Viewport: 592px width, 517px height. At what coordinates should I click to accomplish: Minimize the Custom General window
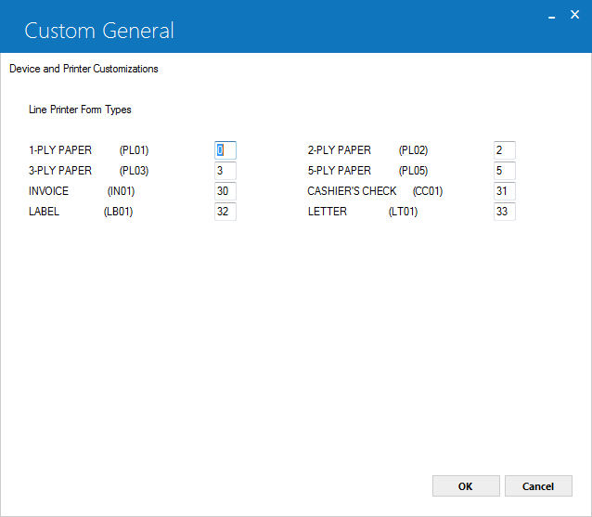[x=551, y=16]
